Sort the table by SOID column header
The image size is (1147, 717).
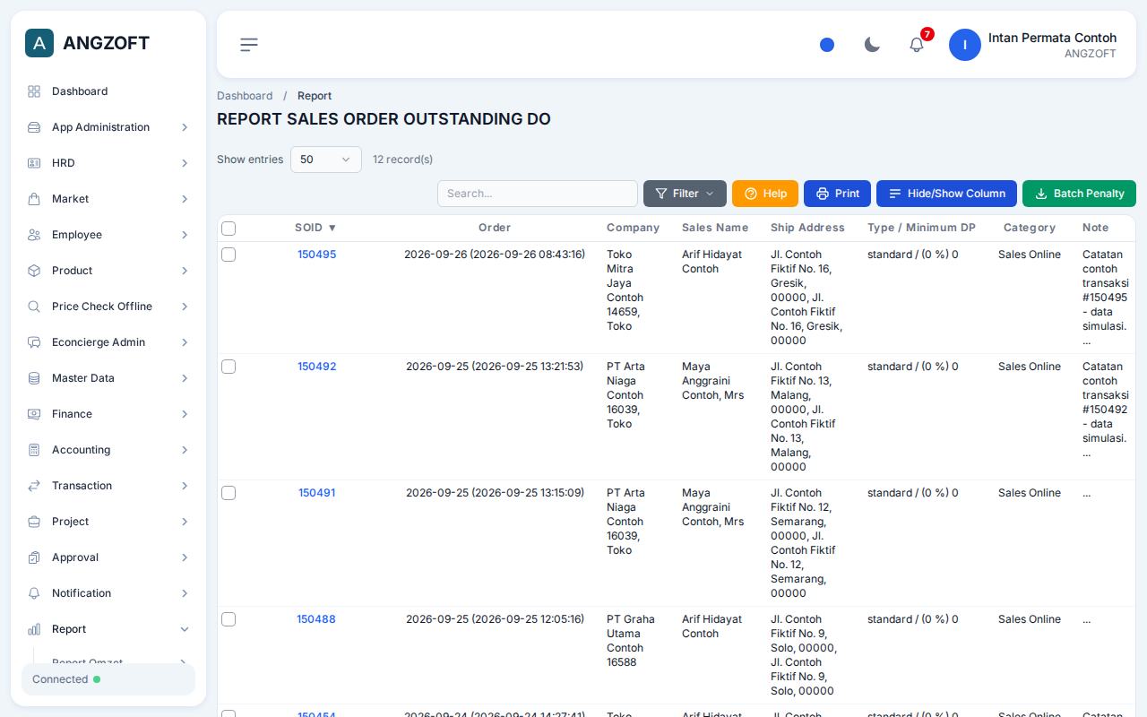pos(315,228)
